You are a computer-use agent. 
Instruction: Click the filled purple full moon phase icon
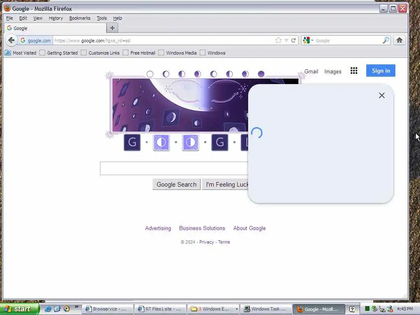[261, 74]
